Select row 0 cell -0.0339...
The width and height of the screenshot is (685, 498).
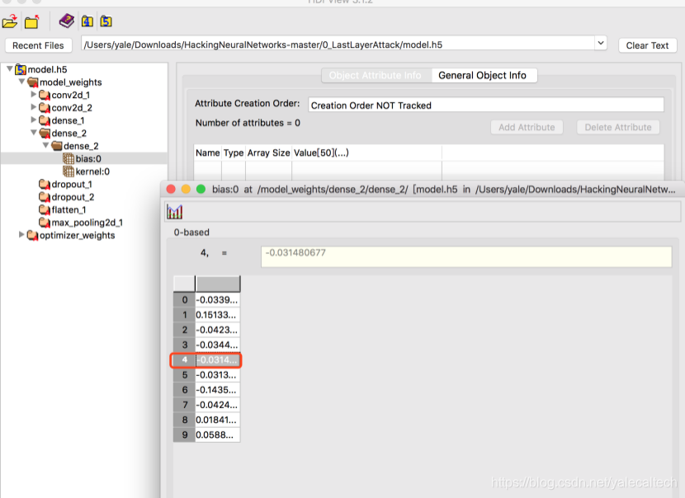(x=218, y=300)
